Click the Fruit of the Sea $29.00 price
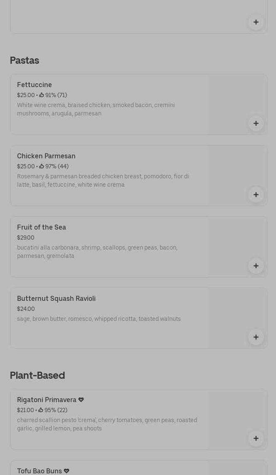 tap(26, 238)
